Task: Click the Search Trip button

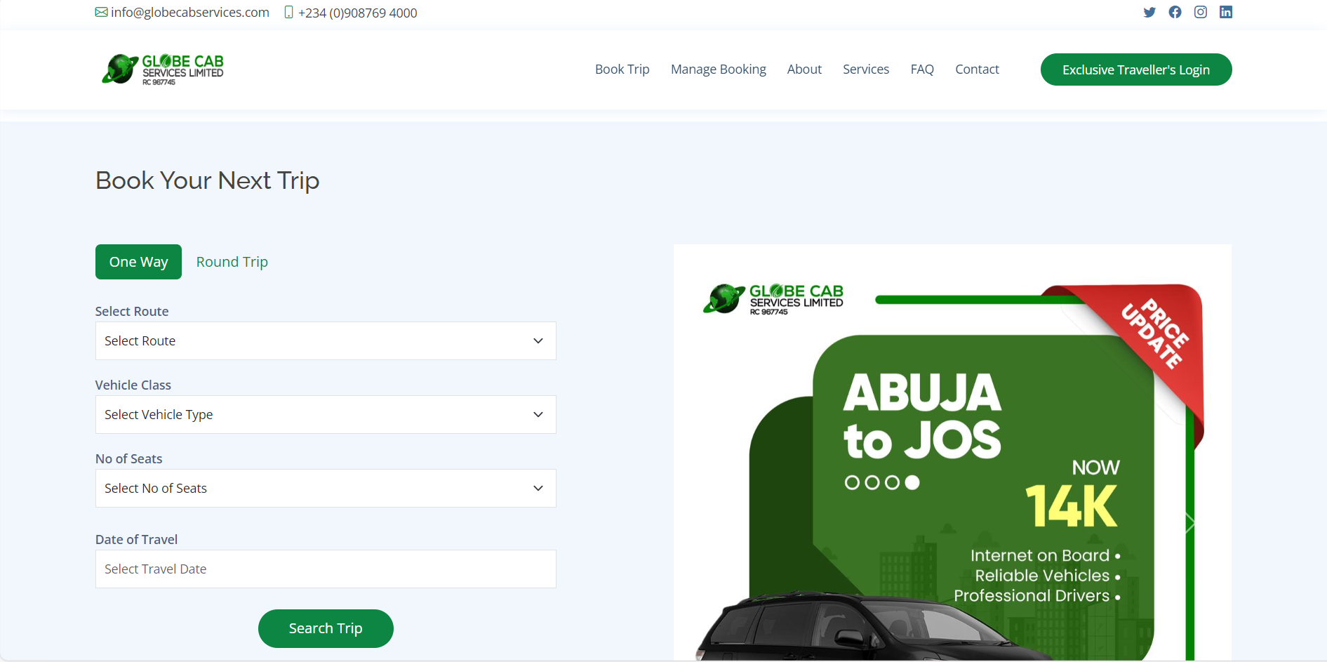Action: (x=326, y=628)
